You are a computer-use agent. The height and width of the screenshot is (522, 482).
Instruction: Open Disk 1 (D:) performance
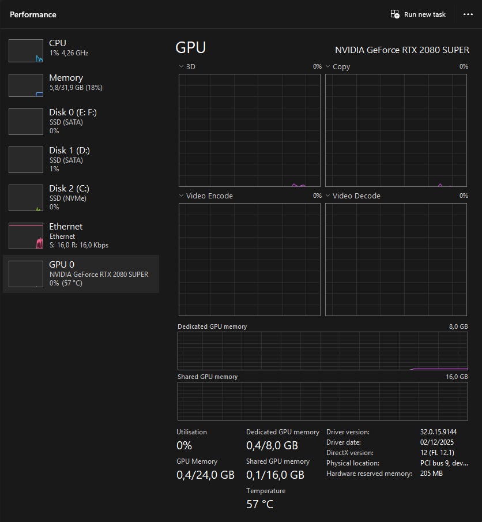(x=69, y=151)
